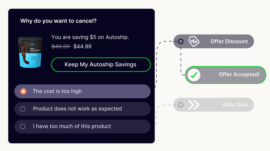Image resolution: width=270 pixels, height=151 pixels.
Task: Choose 'I have too much of this product' row
Action: (83, 127)
